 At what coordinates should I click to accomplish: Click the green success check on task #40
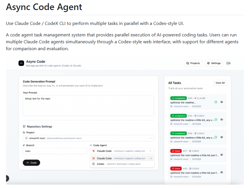[216, 102]
